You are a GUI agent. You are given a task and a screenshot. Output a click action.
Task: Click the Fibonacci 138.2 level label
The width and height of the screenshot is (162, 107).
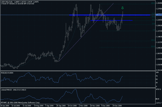[x=153, y=40]
